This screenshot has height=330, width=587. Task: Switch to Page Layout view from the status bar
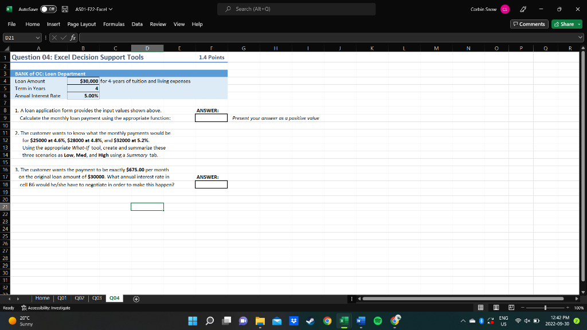coord(496,308)
